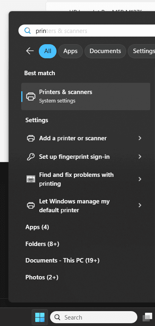Switch to the Apps filter tab
This screenshot has height=326, width=155.
coord(70,51)
